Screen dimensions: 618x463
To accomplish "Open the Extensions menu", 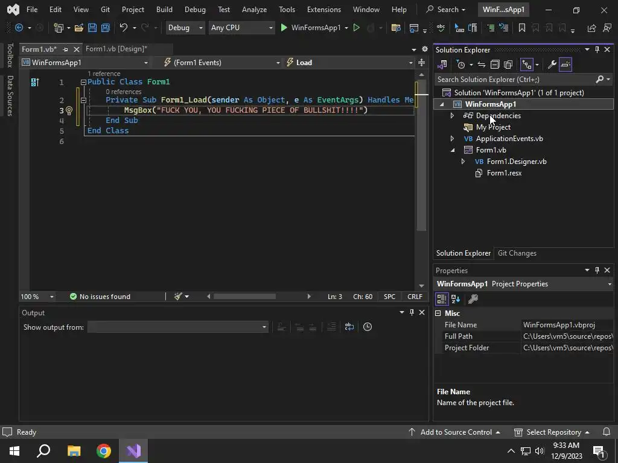I will pos(324,10).
